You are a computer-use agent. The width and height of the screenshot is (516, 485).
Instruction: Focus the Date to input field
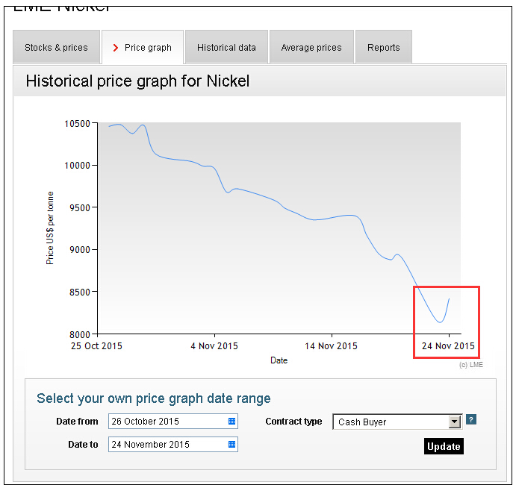pos(167,445)
